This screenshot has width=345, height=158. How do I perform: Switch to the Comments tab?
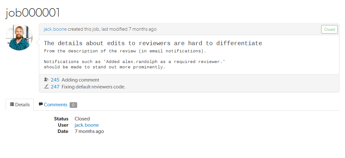click(x=56, y=105)
